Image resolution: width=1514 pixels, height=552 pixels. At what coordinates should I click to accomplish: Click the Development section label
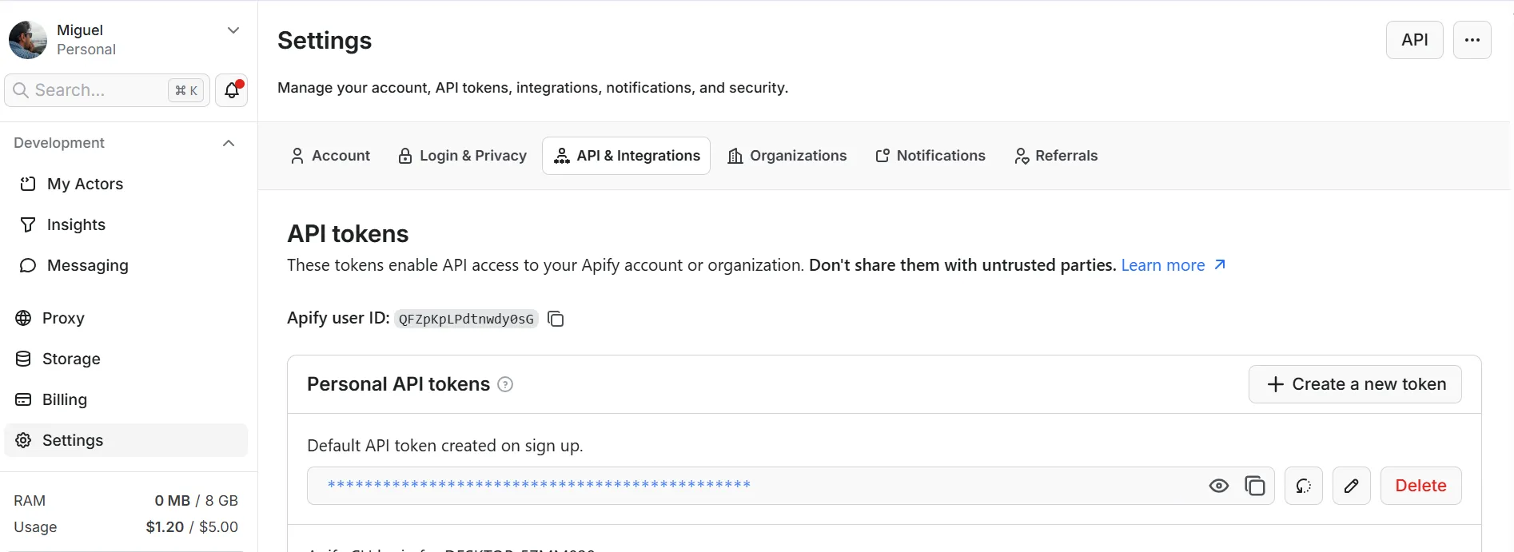click(59, 143)
